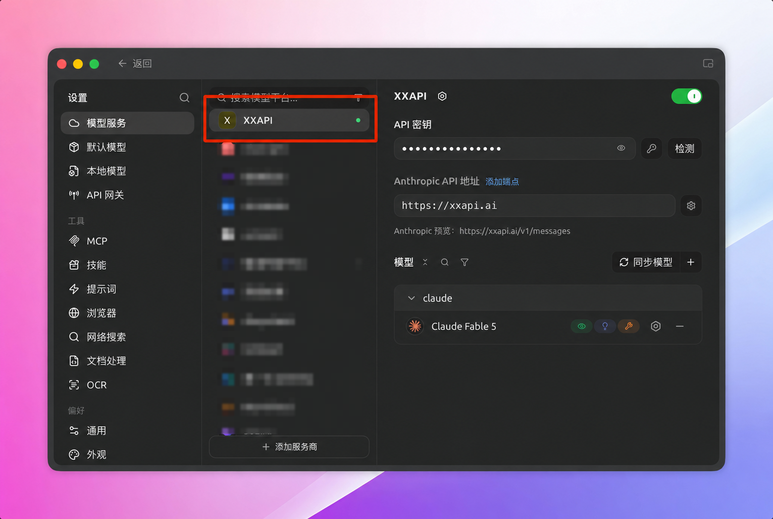Screen dimensions: 773x519
Task: Open 本地模型 settings section
Action: [x=127, y=171]
